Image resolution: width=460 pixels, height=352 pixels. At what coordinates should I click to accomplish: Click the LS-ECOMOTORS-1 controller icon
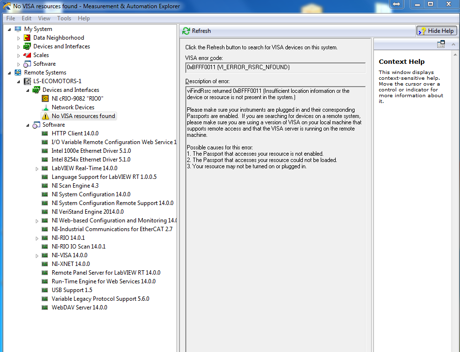point(27,81)
